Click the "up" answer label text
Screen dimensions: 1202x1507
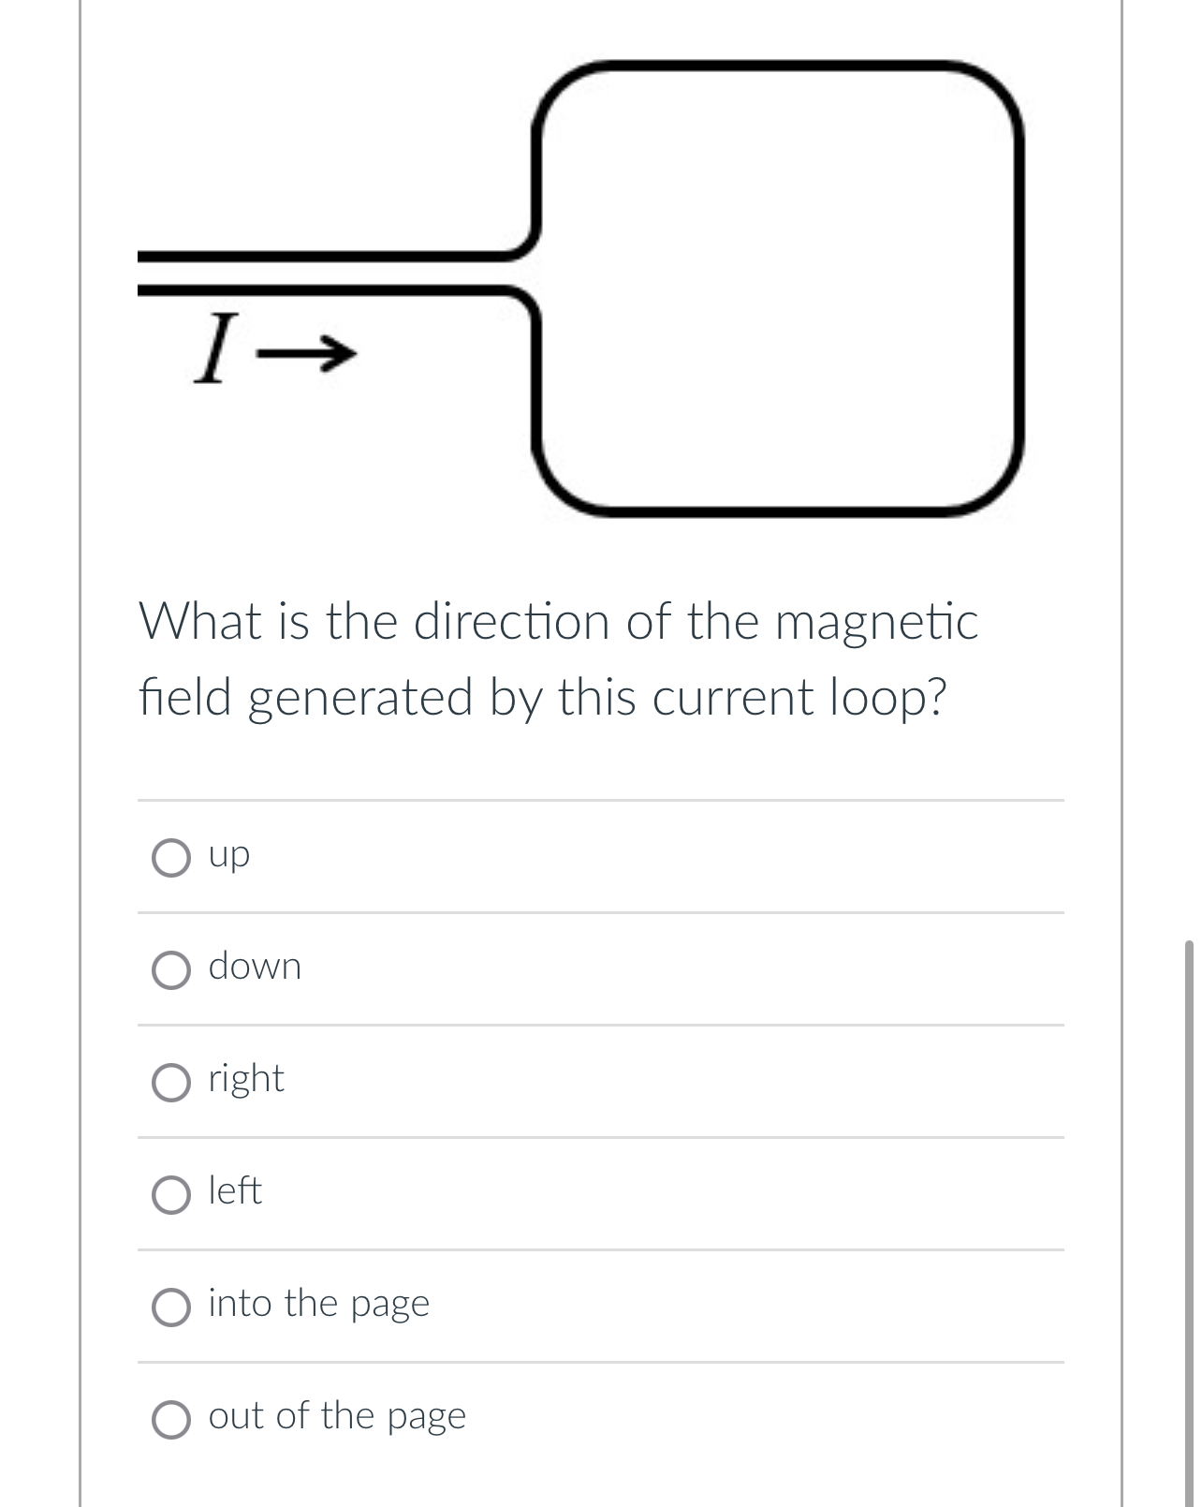click(229, 854)
